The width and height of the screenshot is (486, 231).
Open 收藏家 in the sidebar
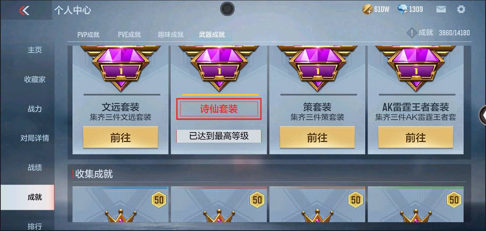pyautogui.click(x=35, y=79)
